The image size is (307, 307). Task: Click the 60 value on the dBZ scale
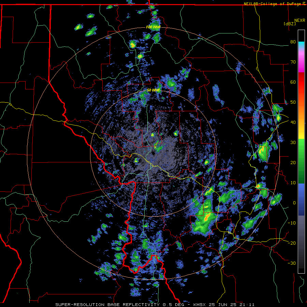[293, 82]
